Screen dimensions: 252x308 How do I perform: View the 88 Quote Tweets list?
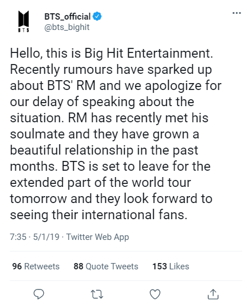click(106, 266)
